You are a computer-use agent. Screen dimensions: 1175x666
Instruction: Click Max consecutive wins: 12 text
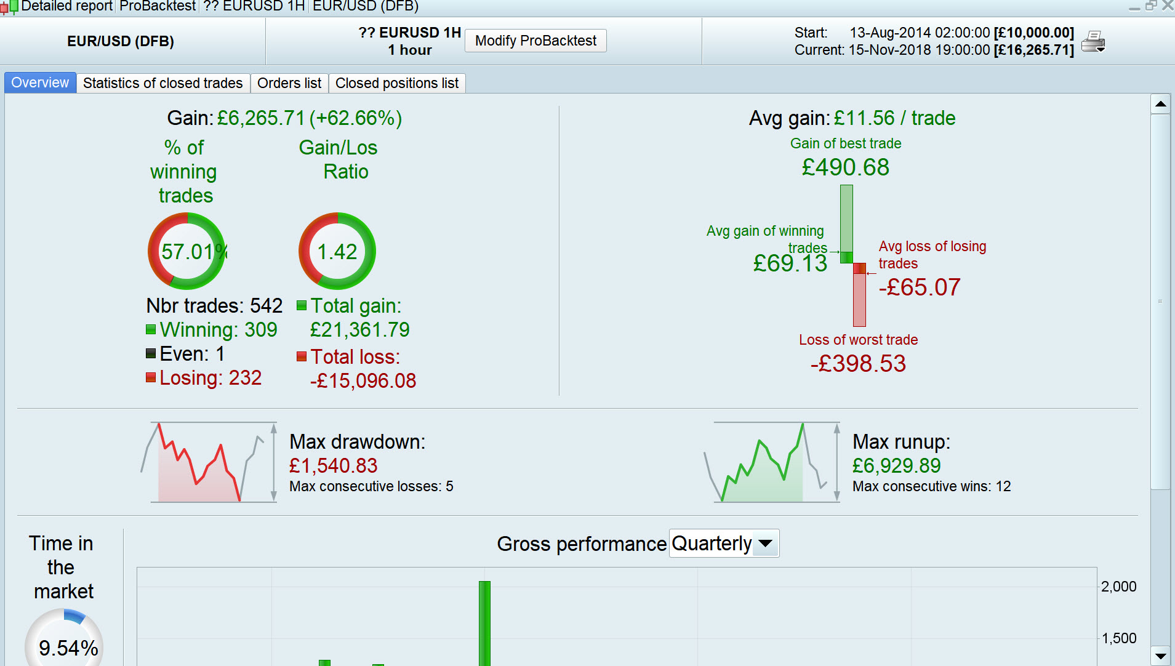(932, 486)
